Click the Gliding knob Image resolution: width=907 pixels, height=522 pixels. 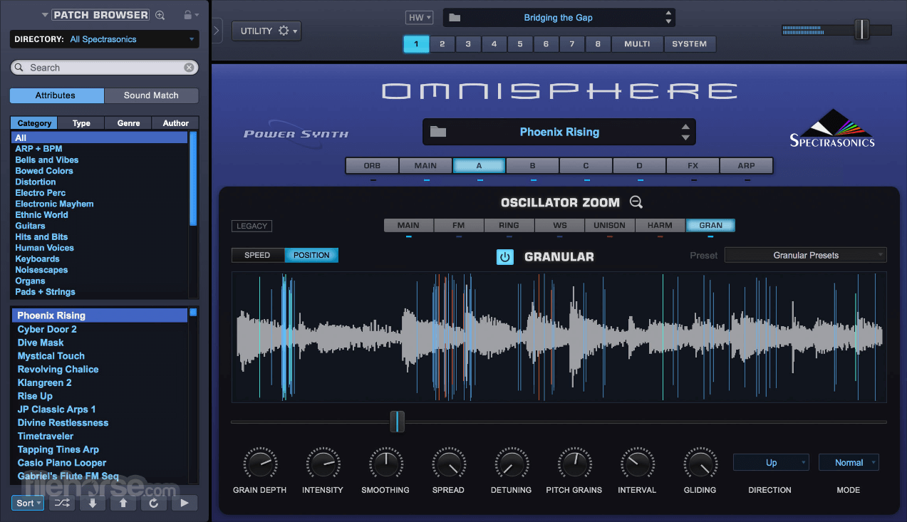tap(700, 464)
